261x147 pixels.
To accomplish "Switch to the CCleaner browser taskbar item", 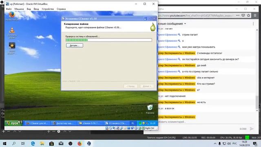I will click(x=37, y=123).
